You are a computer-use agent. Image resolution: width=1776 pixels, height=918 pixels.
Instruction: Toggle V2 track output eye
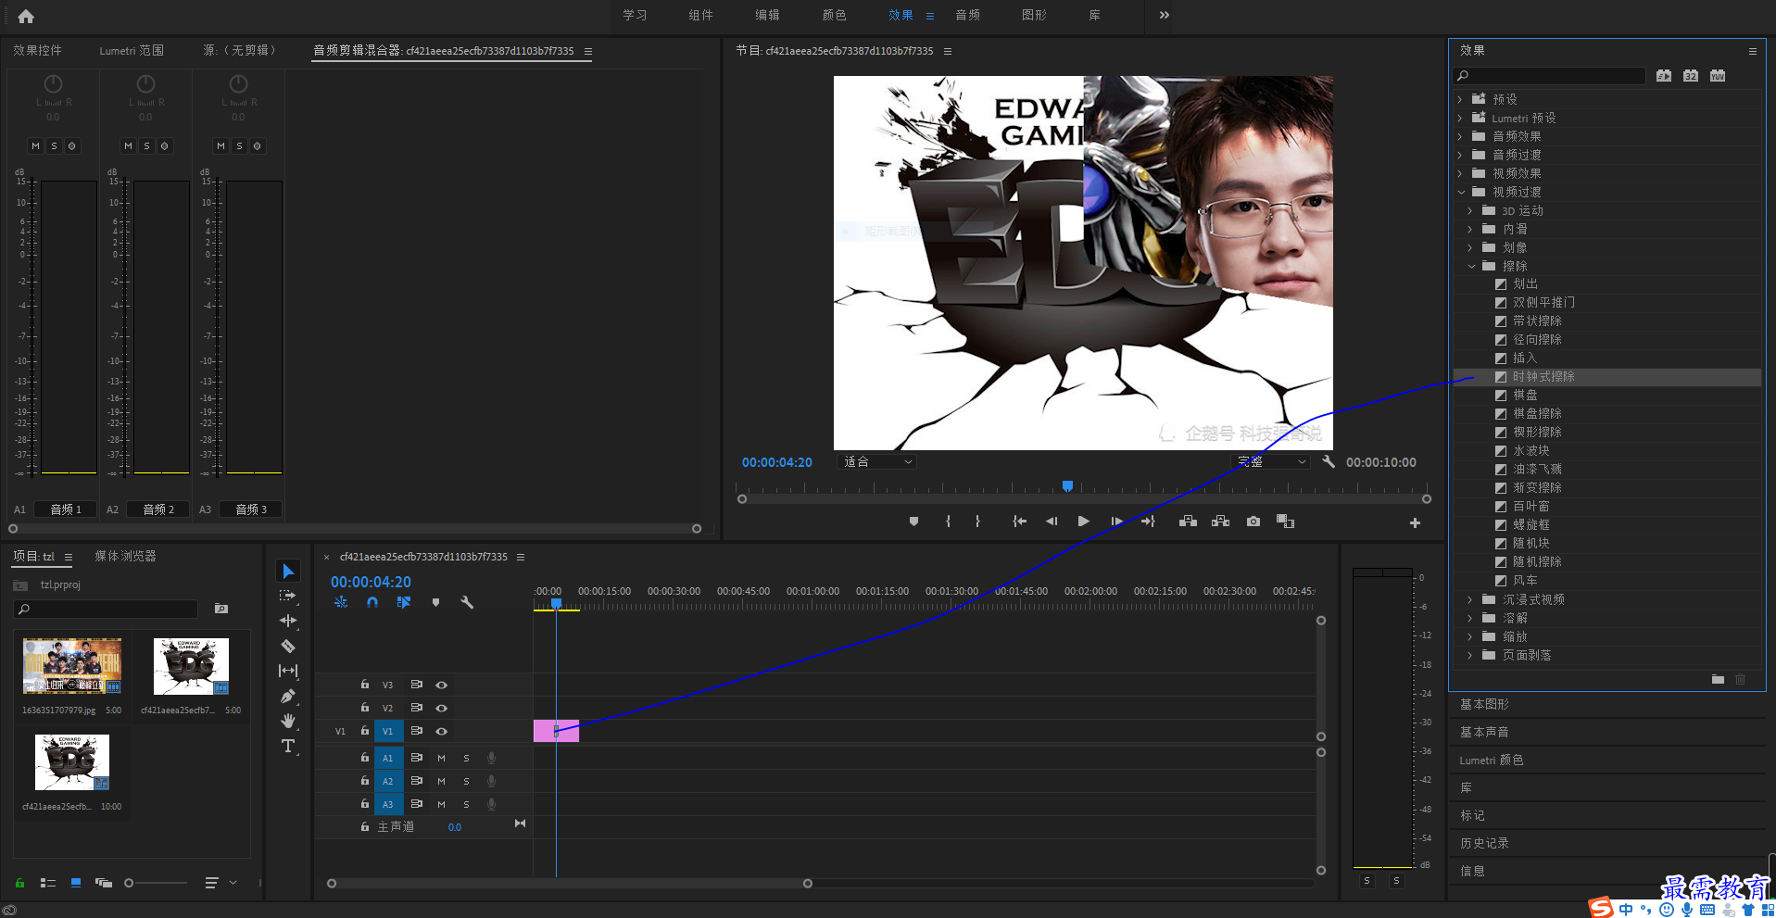(x=442, y=708)
